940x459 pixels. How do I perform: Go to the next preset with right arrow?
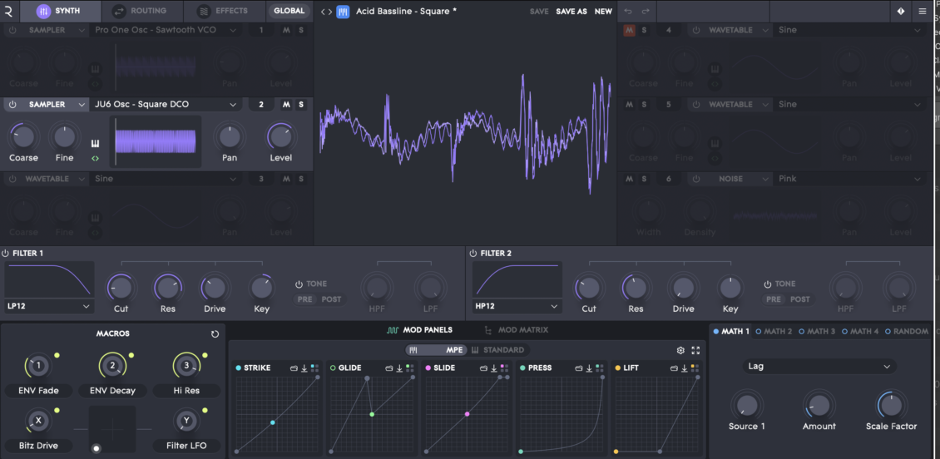click(x=329, y=12)
